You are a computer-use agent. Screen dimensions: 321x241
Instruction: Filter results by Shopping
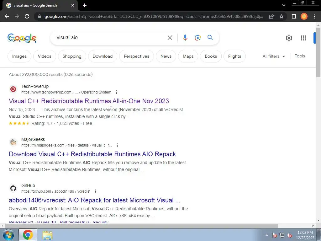[72, 56]
